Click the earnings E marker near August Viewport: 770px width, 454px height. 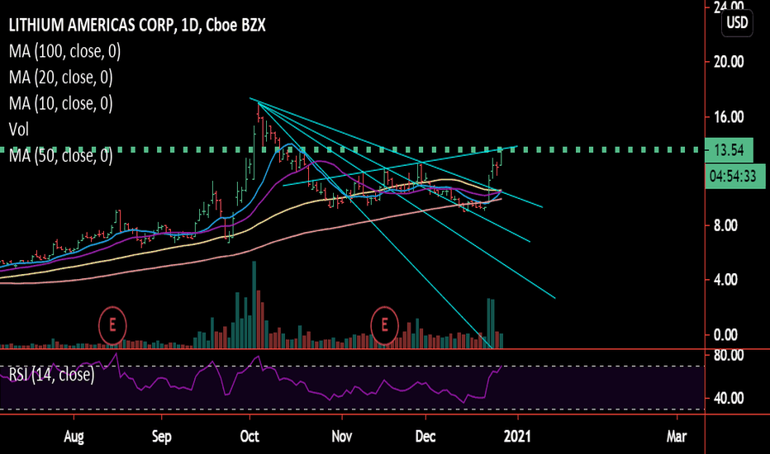pos(112,325)
